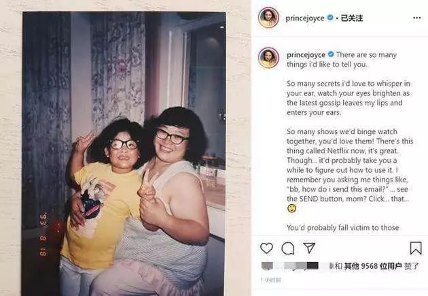428x296 pixels.
Task: Share the post via paper plane icon
Action: [x=309, y=248]
